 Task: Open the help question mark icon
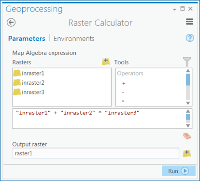point(190,38)
